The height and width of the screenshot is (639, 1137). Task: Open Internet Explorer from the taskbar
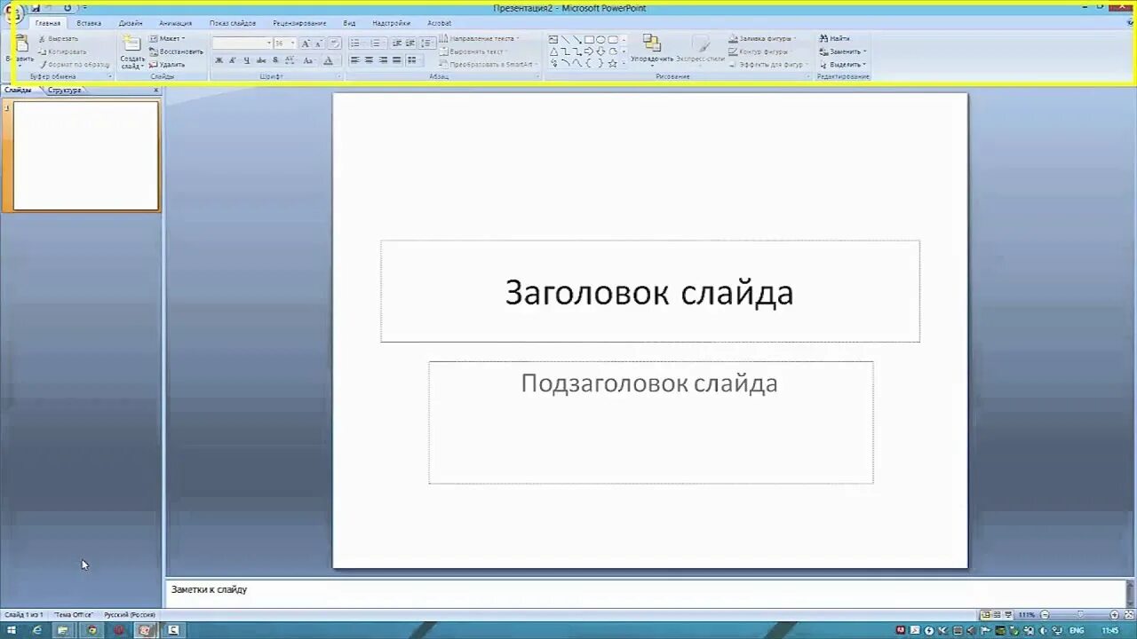click(x=36, y=630)
